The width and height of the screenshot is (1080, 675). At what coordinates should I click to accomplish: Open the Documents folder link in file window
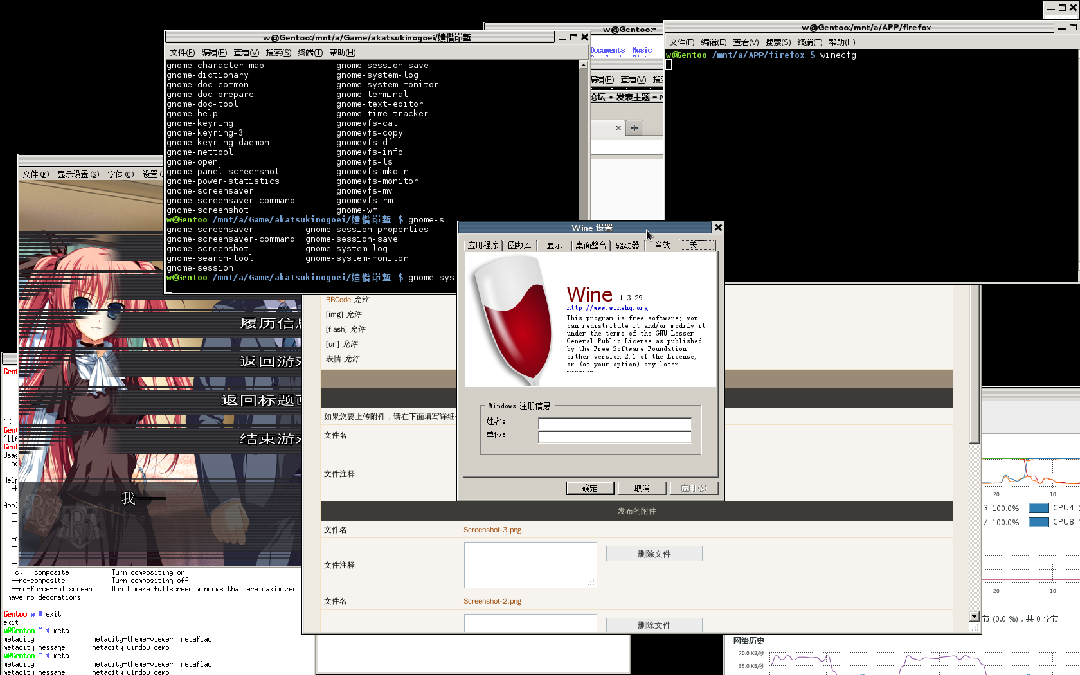click(x=607, y=50)
